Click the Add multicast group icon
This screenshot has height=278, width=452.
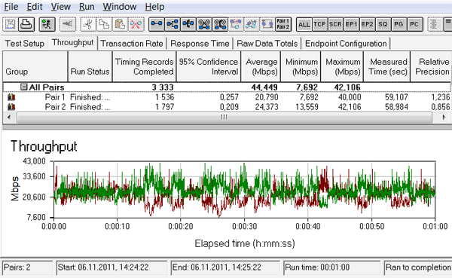pyautogui.click(x=173, y=24)
